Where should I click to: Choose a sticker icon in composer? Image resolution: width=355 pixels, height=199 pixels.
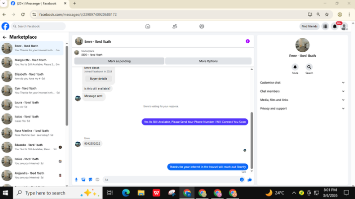90,180
